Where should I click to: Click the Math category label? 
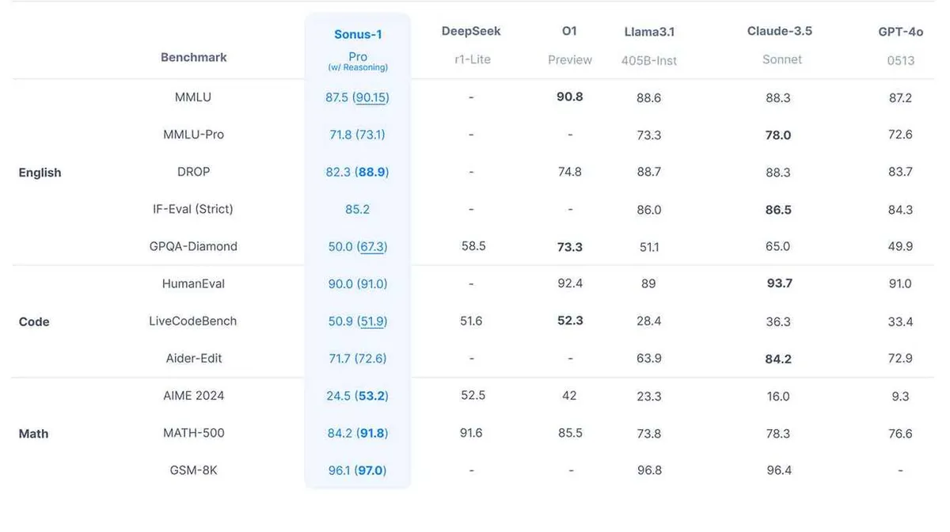pos(33,434)
